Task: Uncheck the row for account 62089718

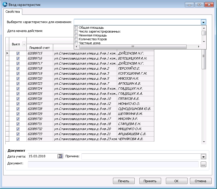Action: pyautogui.click(x=18, y=68)
